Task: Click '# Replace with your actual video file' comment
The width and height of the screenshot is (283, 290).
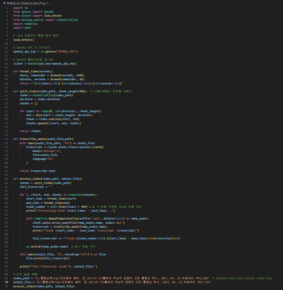Action: [x=243, y=278]
